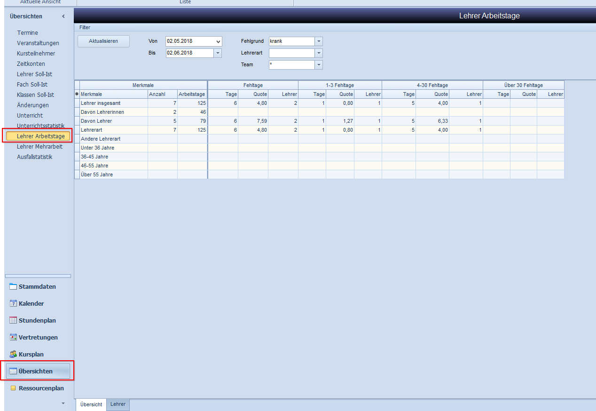Open the Bis date dropdown arrow
Screen dimensions: 596x411
(218, 53)
